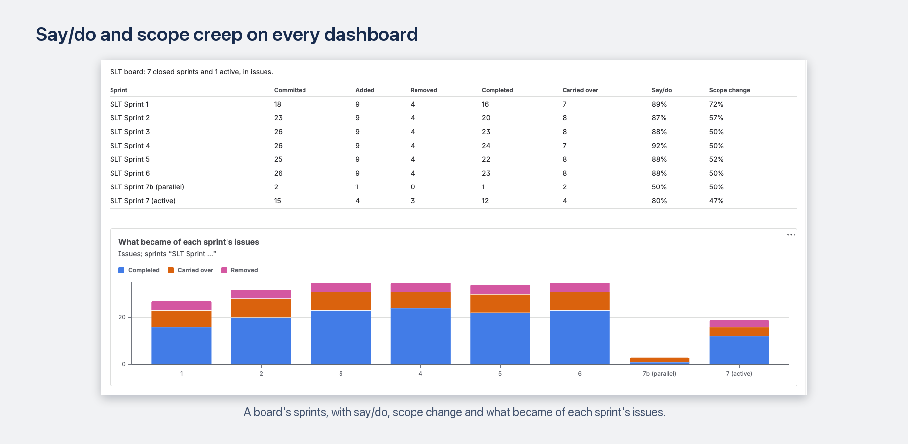Screen dimensions: 908x444
Task: Select the Scope change column header
Action: click(x=729, y=90)
